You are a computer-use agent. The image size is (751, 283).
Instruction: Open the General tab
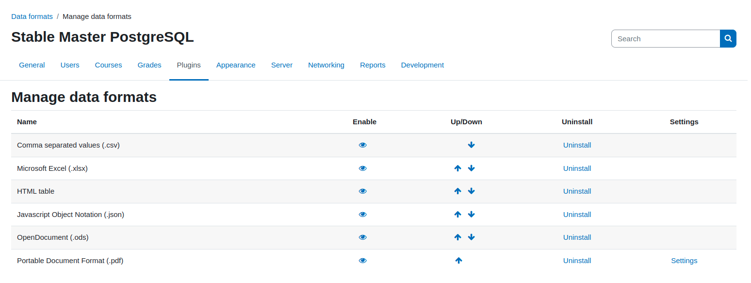click(x=32, y=65)
